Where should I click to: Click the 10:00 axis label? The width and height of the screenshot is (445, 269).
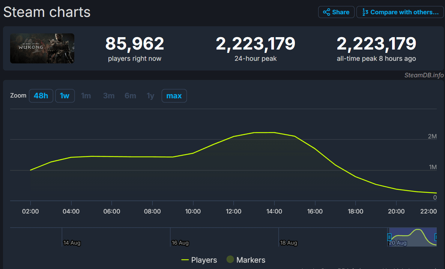click(193, 211)
